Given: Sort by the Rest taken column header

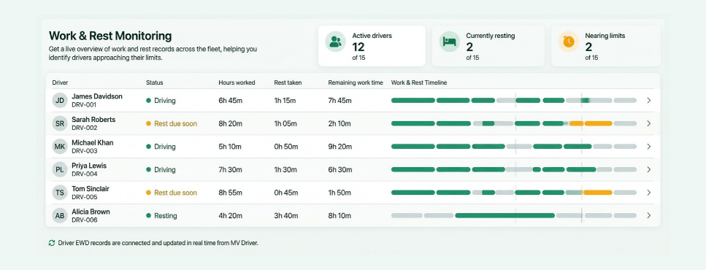Looking at the screenshot, I should coord(288,82).
